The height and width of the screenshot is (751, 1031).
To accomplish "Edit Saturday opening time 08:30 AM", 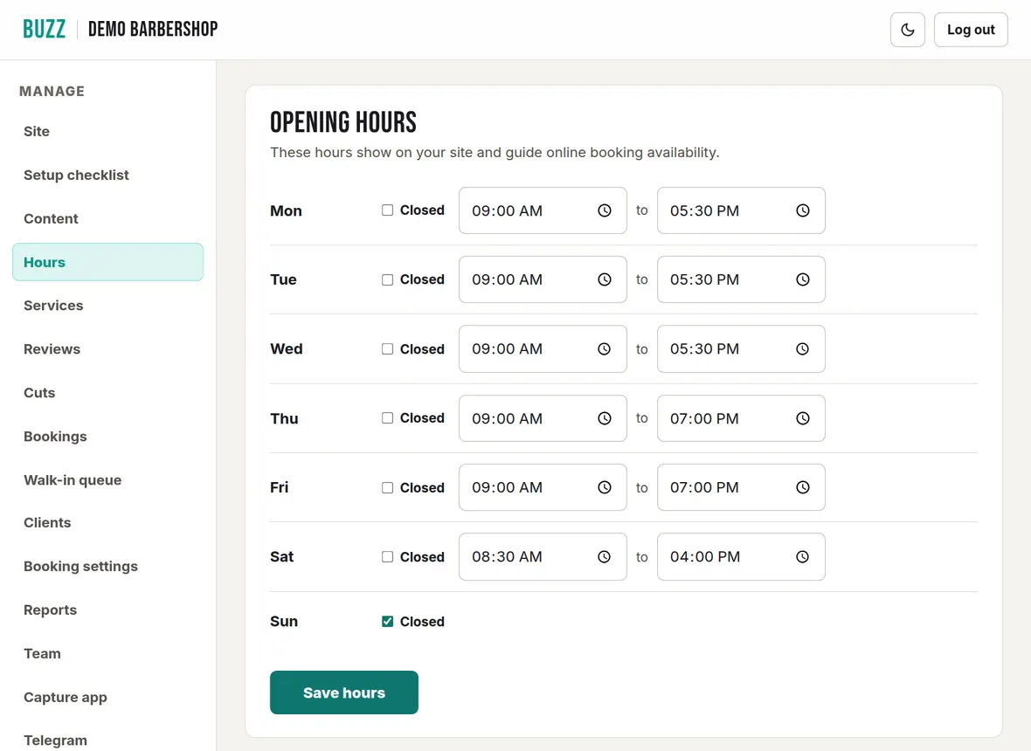I will click(543, 556).
